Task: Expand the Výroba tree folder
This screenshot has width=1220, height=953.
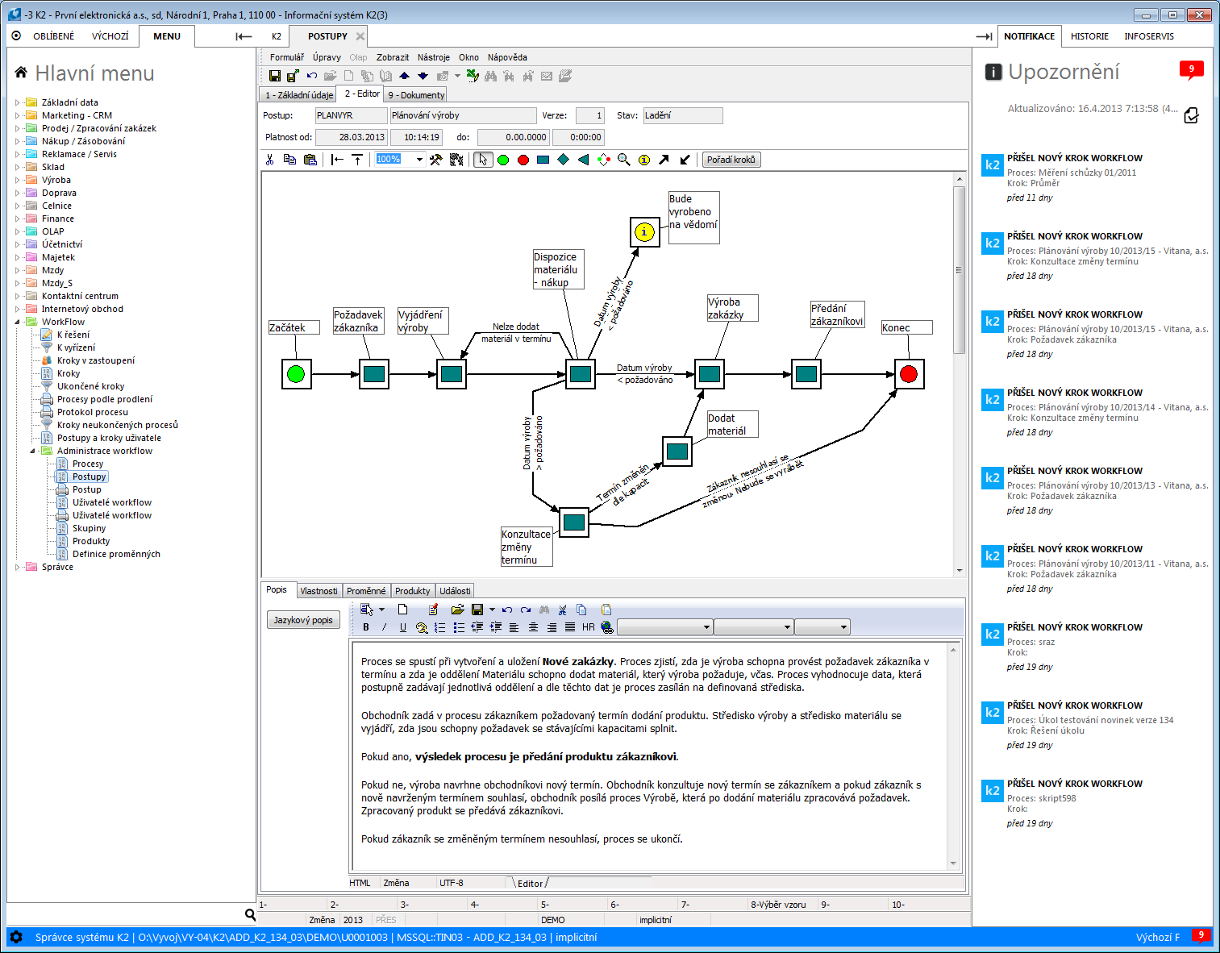Action: click(18, 180)
